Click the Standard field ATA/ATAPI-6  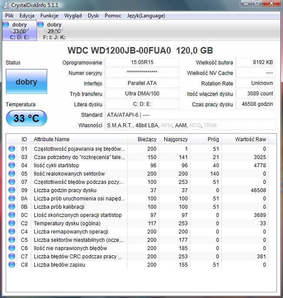[x=190, y=115]
